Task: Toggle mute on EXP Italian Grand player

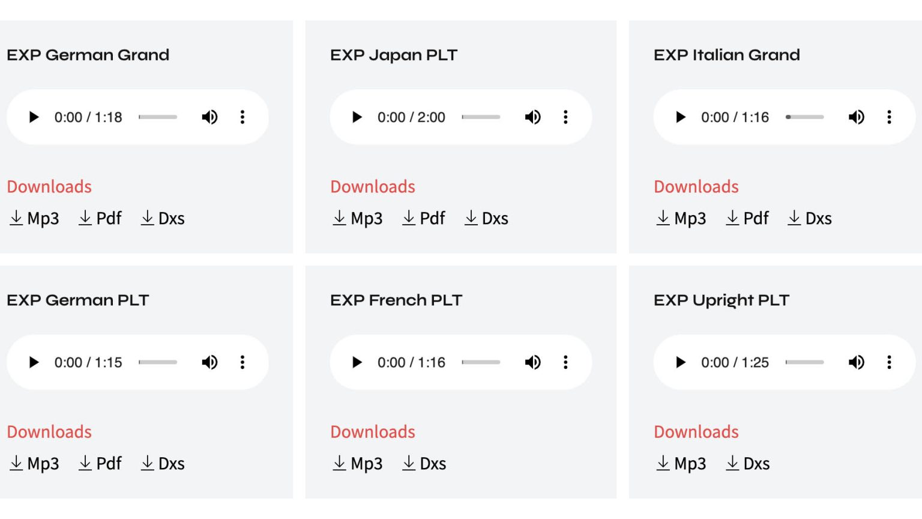Action: pyautogui.click(x=856, y=117)
